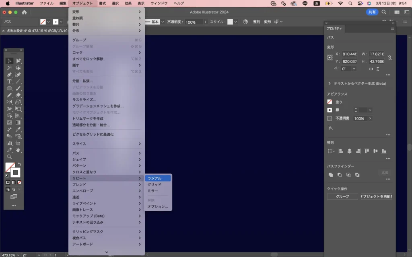Click the グループ quick action button
This screenshot has width=412, height=257.
click(342, 197)
